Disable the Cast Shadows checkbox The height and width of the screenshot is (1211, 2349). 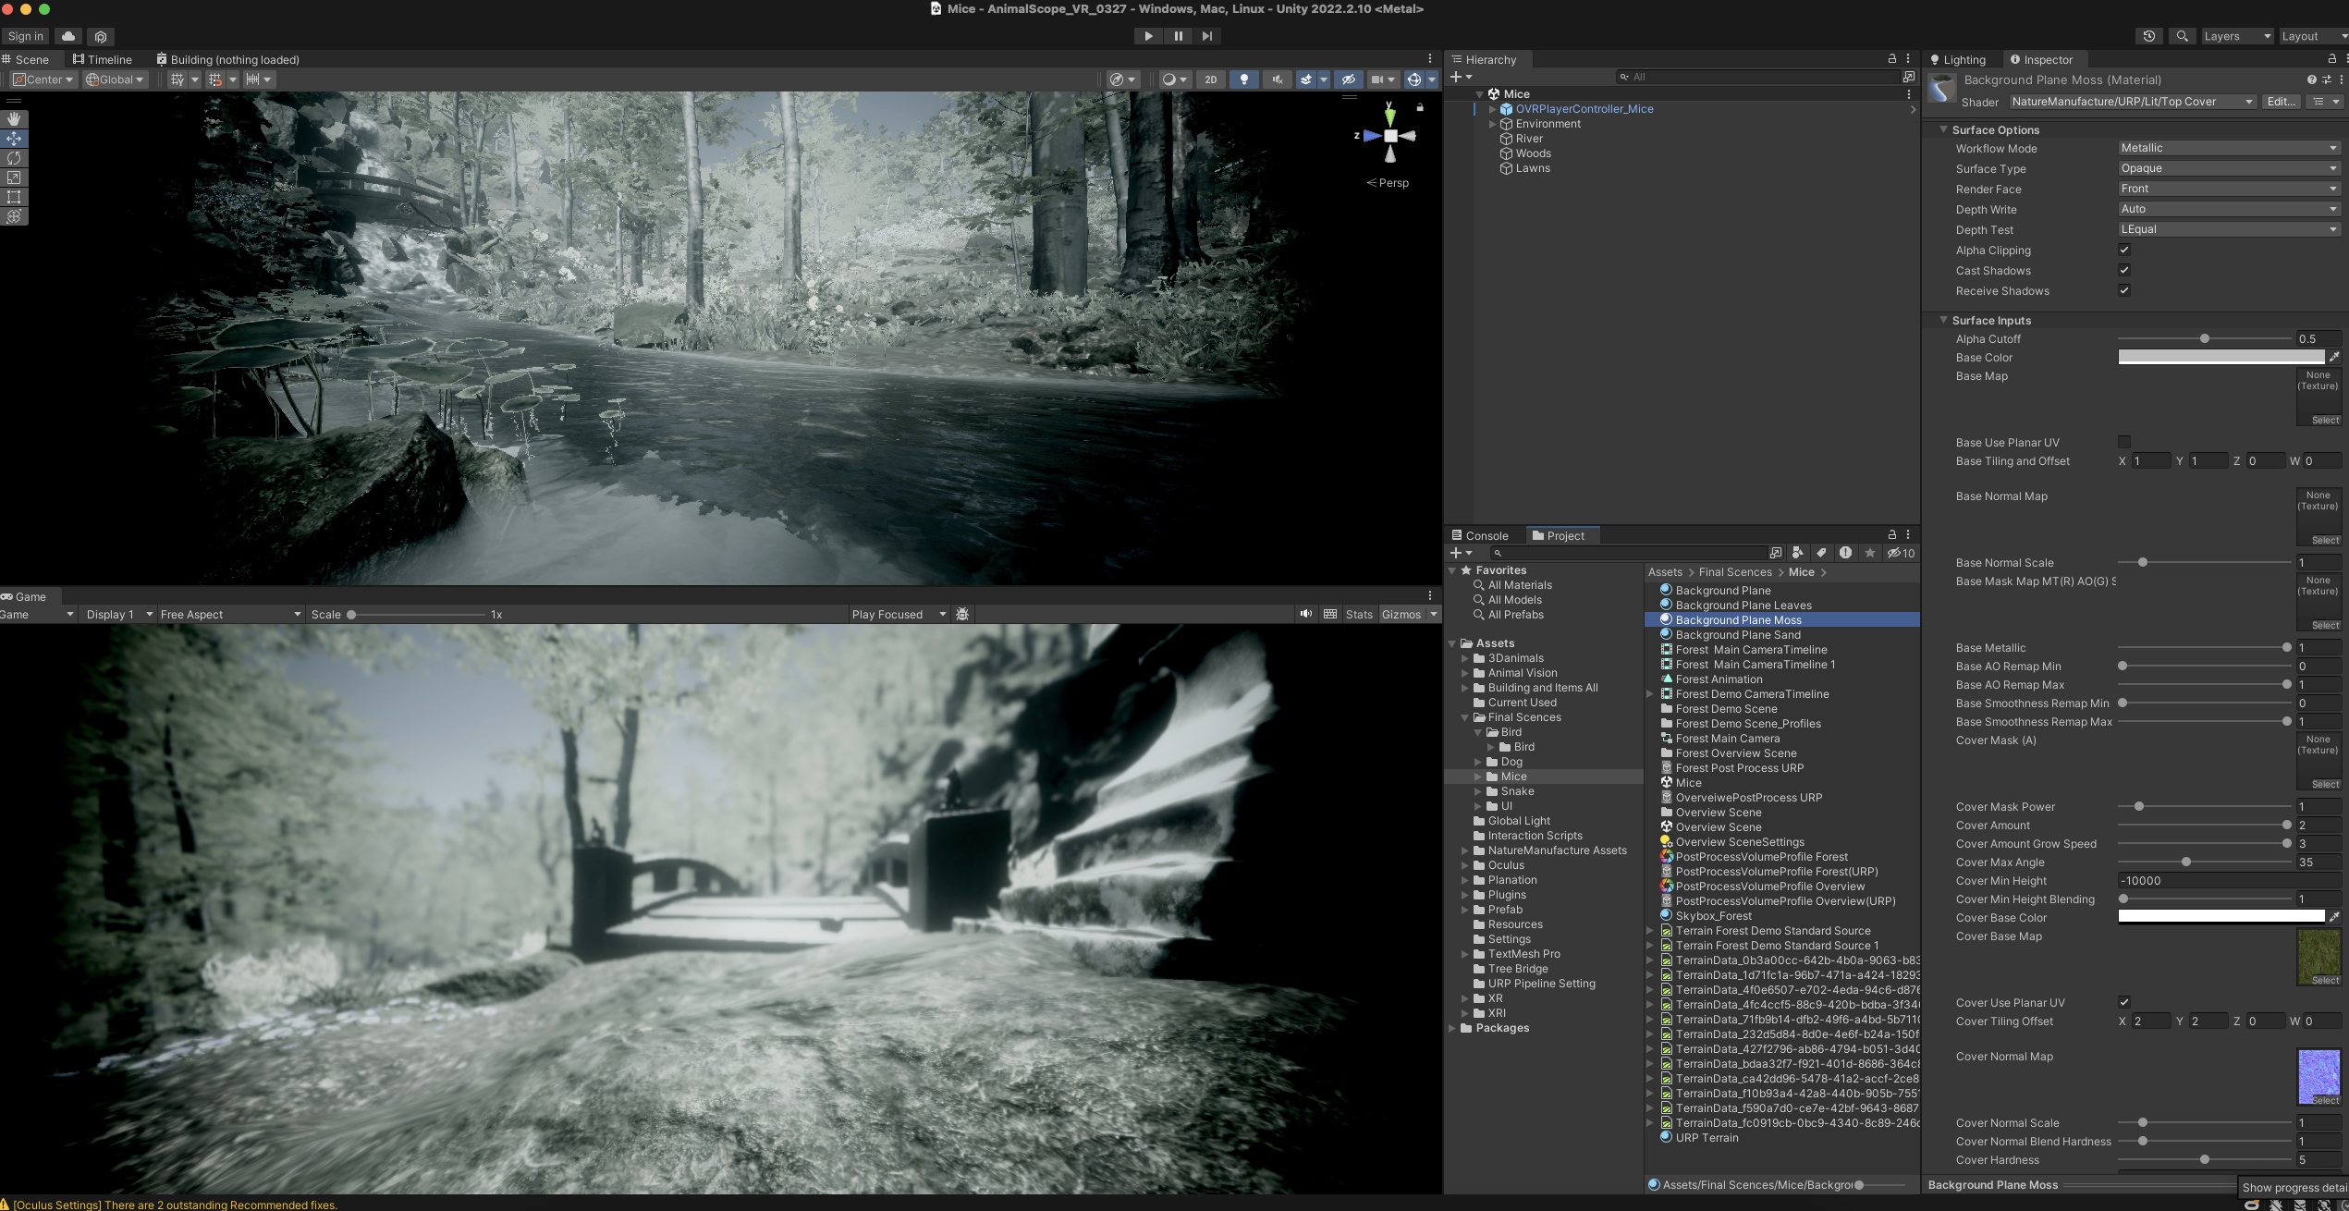point(2124,270)
